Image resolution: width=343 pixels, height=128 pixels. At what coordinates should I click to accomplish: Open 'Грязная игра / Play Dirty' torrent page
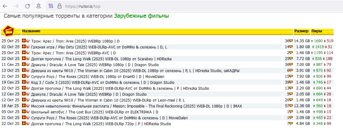pyautogui.click(x=100, y=47)
